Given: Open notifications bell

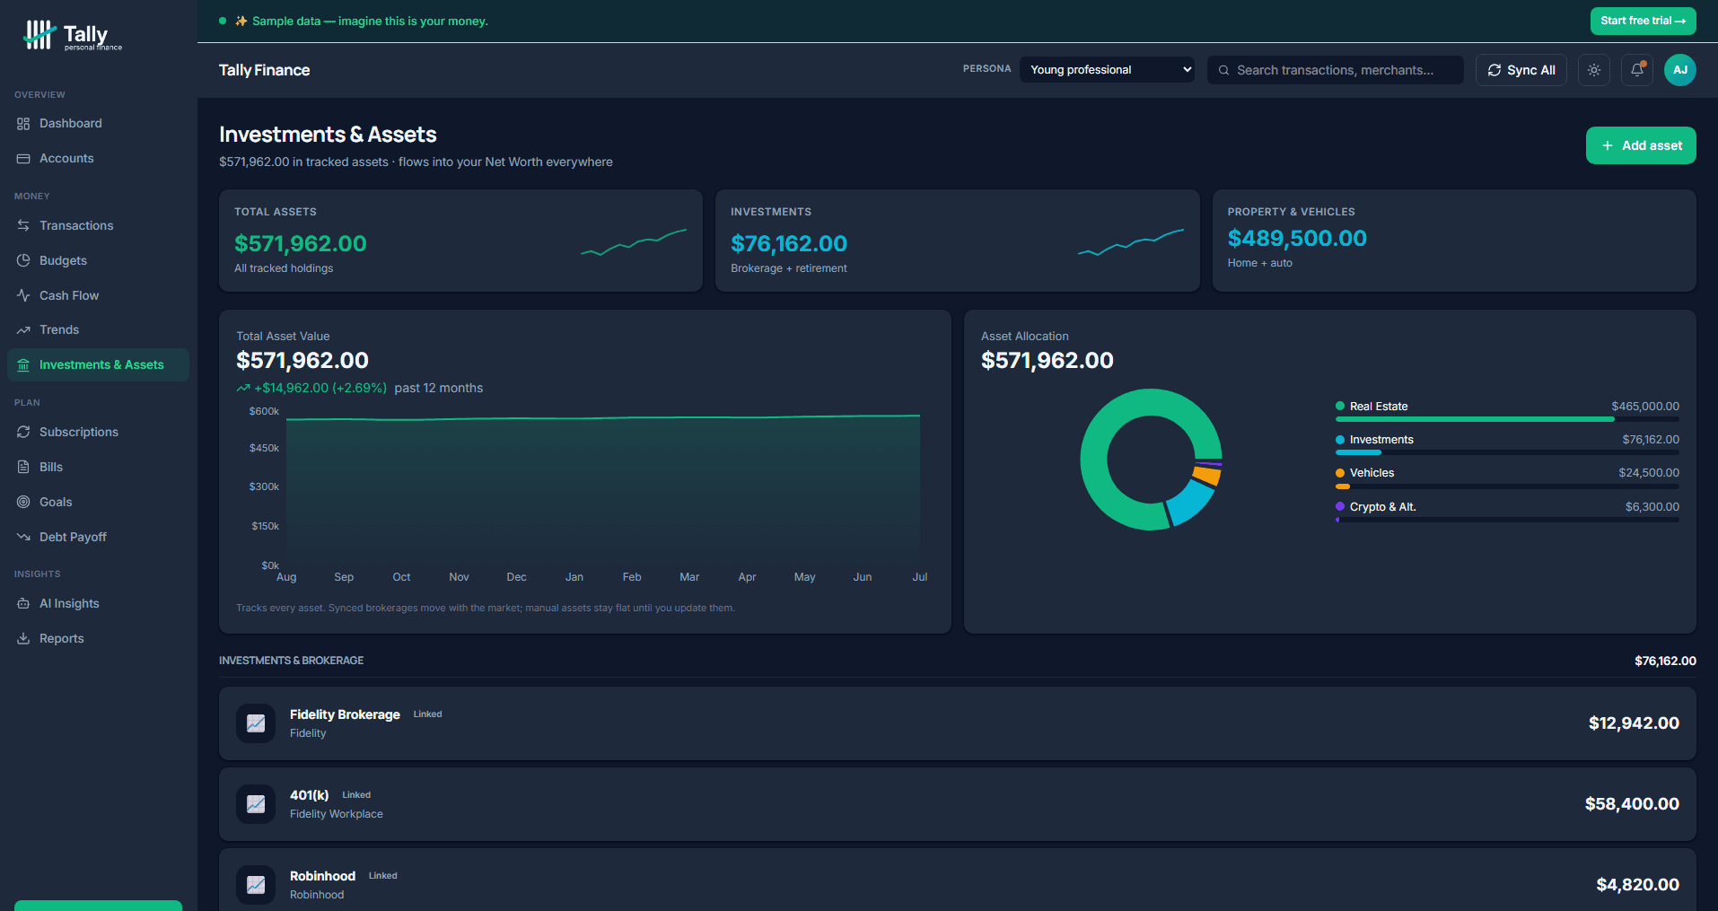Looking at the screenshot, I should (1637, 70).
